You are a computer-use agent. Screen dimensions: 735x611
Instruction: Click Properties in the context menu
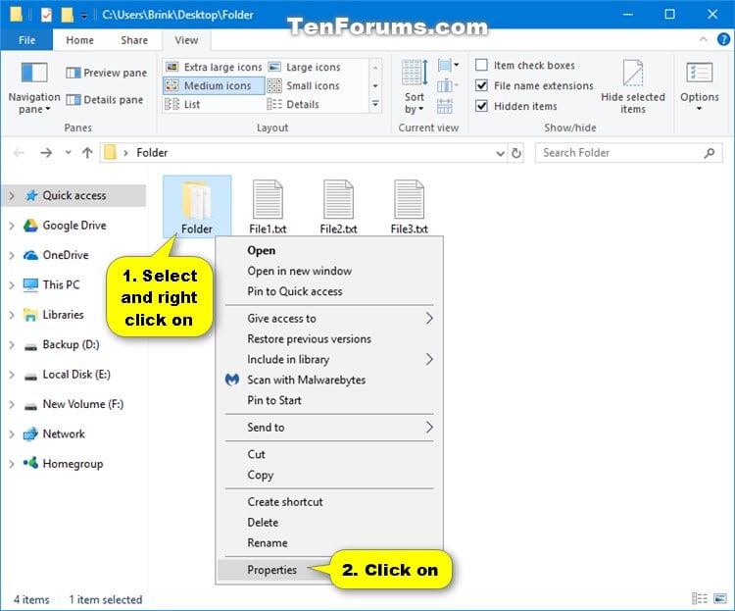[271, 570]
